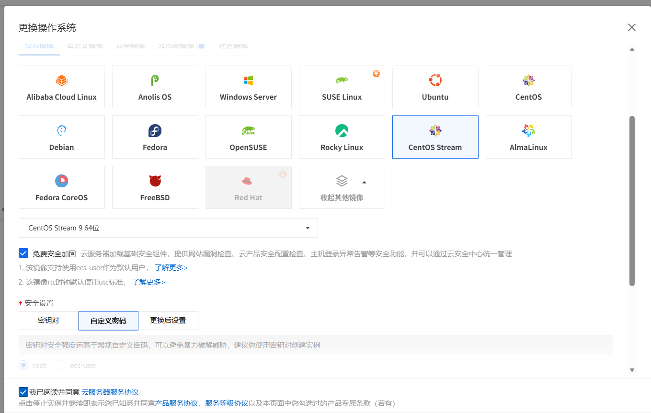Viewport: 651px width, 413px height.
Task: Click the paid badge on Red Hat
Action: click(x=283, y=174)
